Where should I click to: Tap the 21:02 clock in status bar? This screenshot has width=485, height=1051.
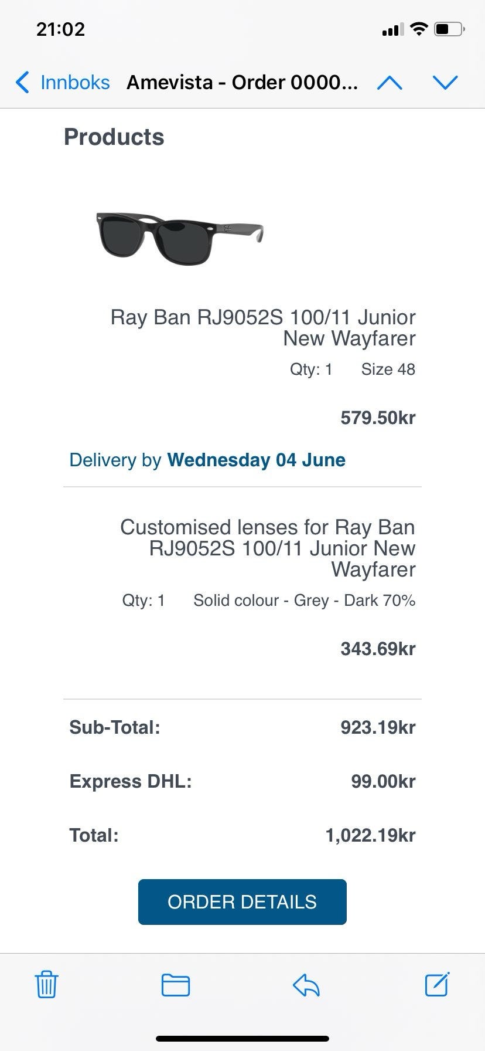(x=60, y=29)
